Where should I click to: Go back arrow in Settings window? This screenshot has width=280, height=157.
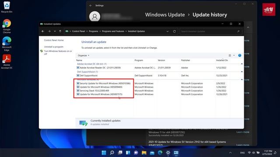[91, 6]
